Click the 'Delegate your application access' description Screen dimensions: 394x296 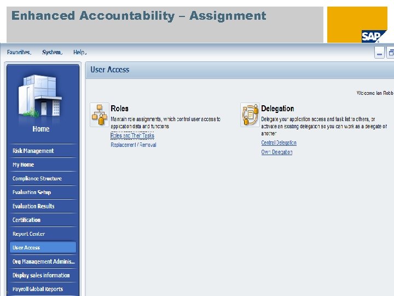tap(324, 126)
